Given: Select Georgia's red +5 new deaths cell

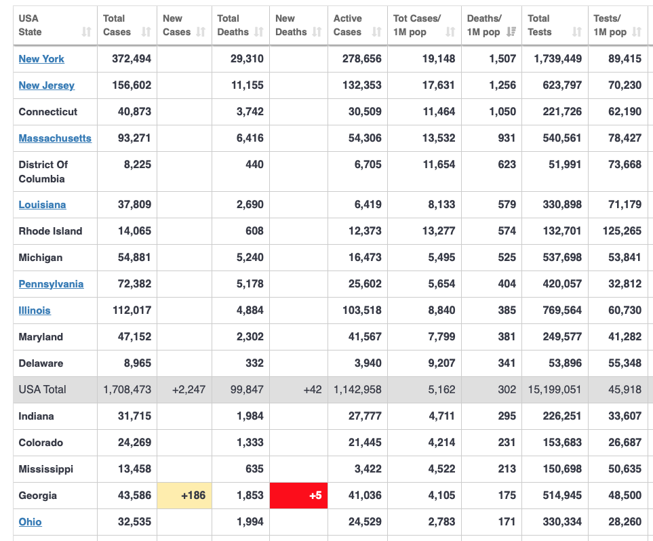Looking at the screenshot, I should [298, 496].
